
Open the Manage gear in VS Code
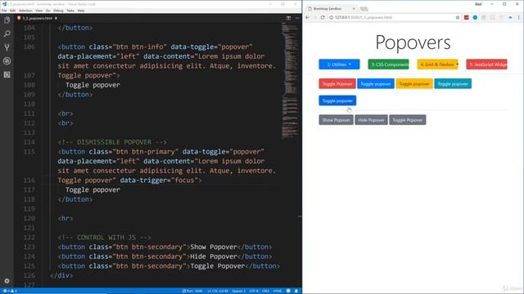[x=7, y=281]
